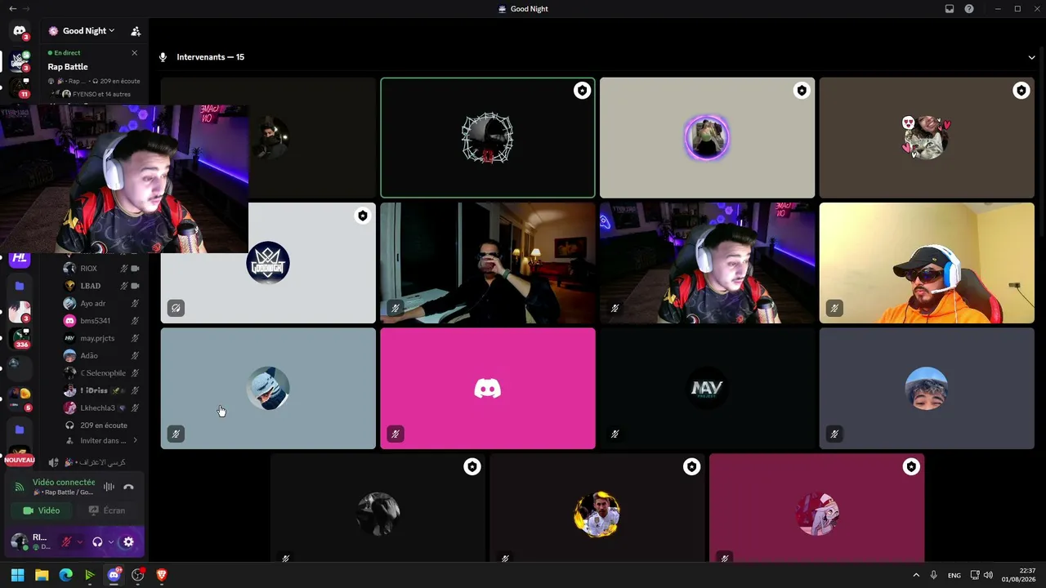1046x588 pixels.
Task: Close the Rap Battle live banner
Action: click(x=135, y=53)
